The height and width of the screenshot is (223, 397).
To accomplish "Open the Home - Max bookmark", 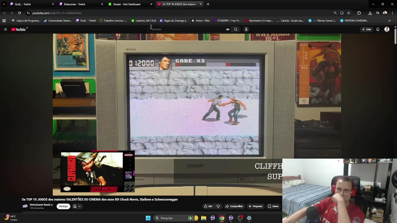I will [x=200, y=21].
